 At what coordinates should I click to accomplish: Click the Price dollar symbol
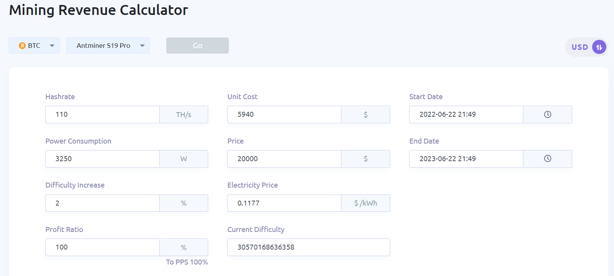pyautogui.click(x=366, y=158)
